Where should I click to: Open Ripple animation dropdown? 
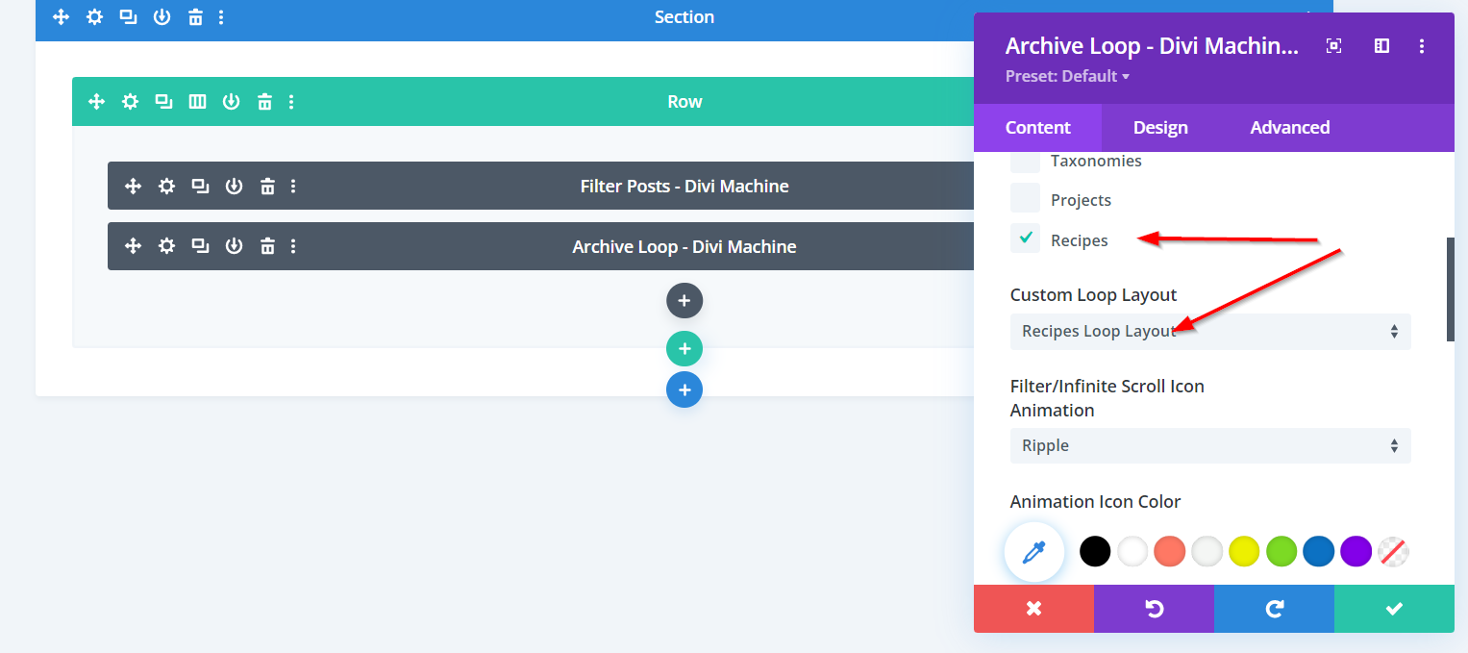click(1209, 446)
